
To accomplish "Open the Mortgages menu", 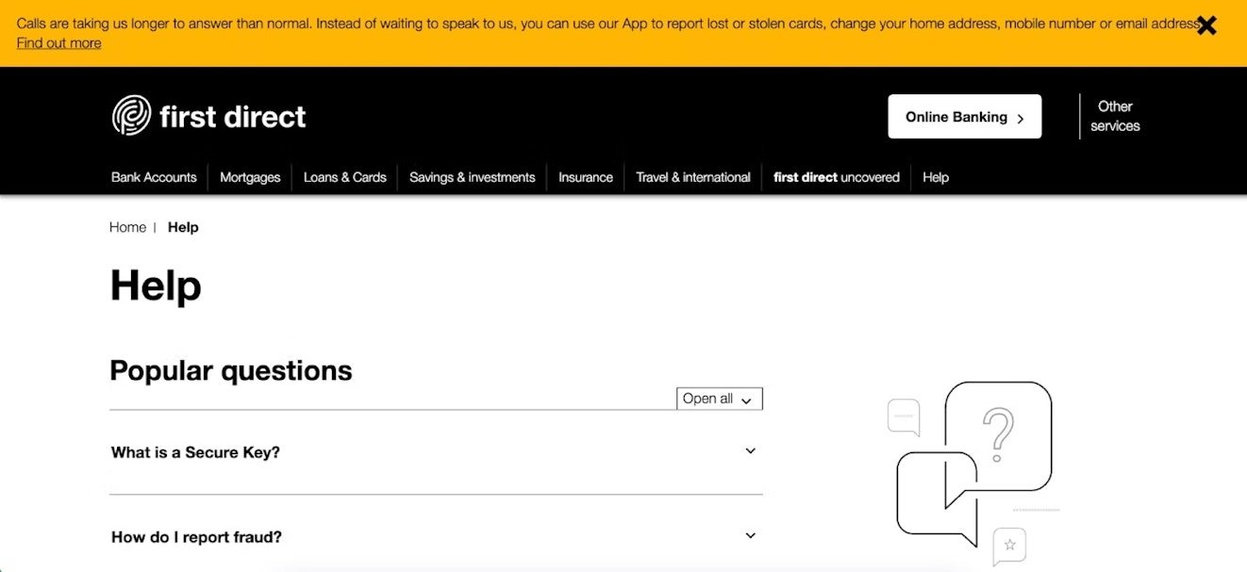I will point(250,177).
